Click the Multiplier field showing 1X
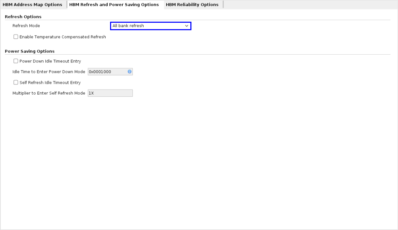This screenshot has height=230, width=398. (110, 93)
